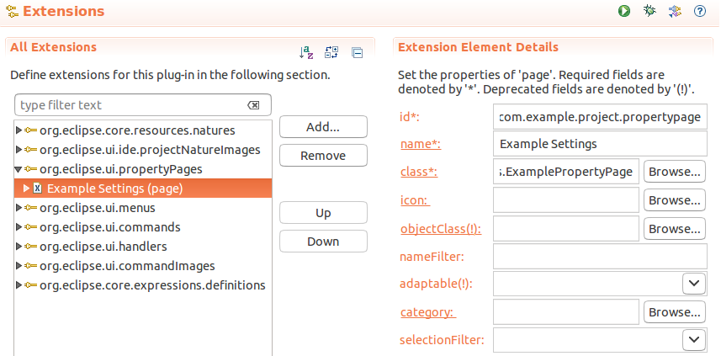Click the Remove button
721x356 pixels.
[x=323, y=156]
